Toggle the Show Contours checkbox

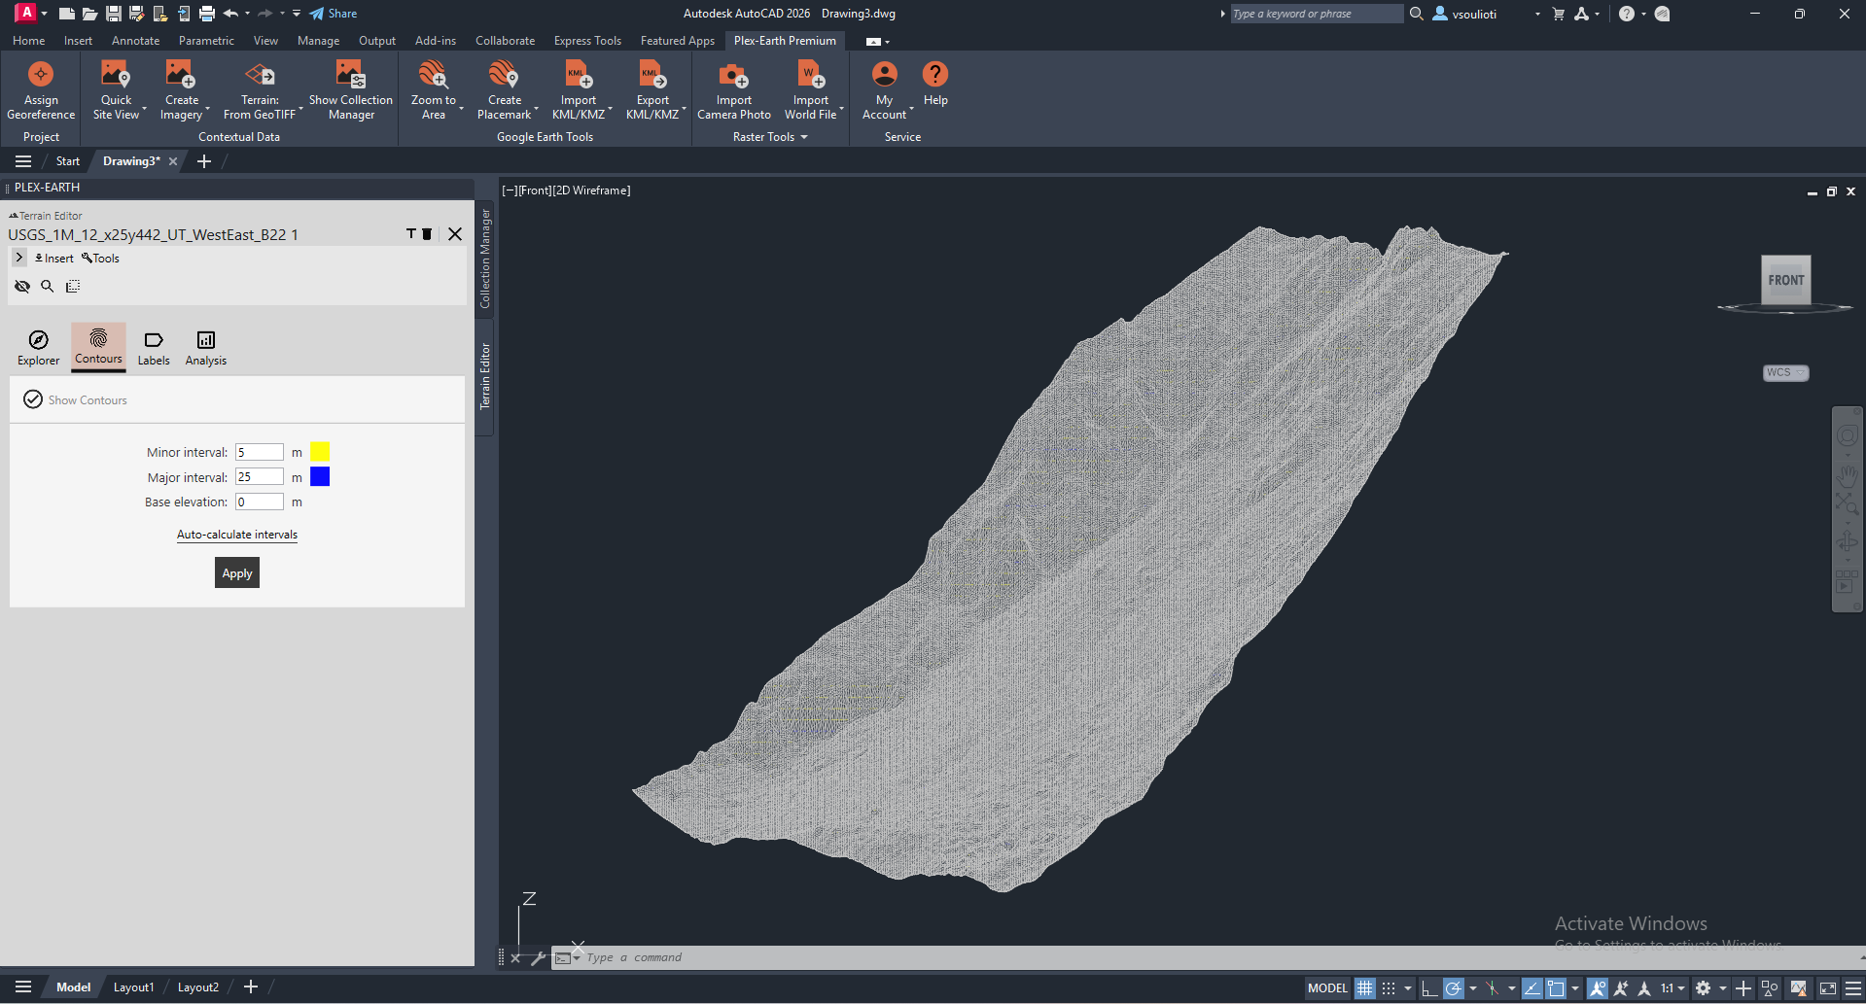[33, 399]
